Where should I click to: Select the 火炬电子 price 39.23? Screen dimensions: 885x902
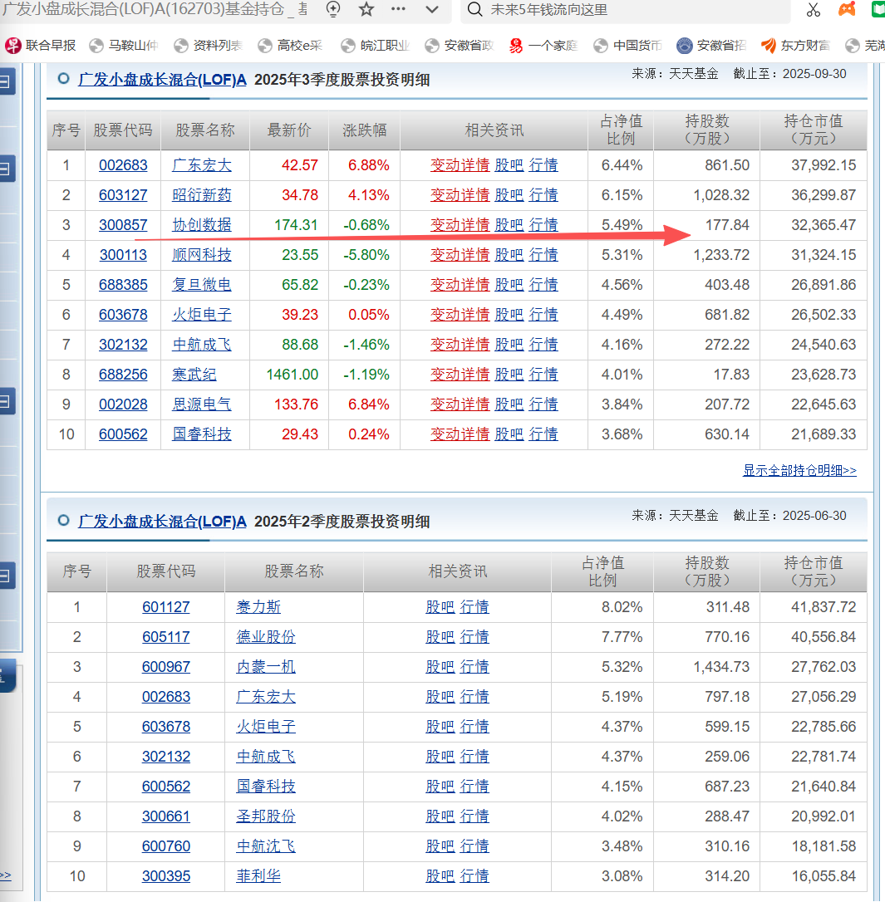pyautogui.click(x=300, y=315)
